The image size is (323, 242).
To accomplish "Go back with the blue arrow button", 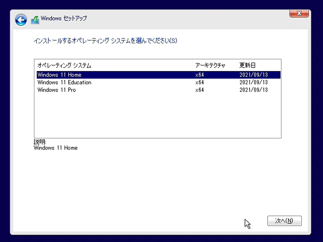I will click(x=21, y=20).
